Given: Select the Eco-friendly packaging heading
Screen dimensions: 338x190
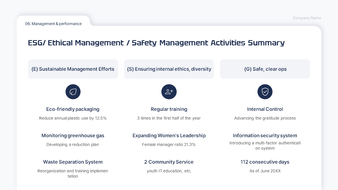Looking at the screenshot, I should point(73,109).
